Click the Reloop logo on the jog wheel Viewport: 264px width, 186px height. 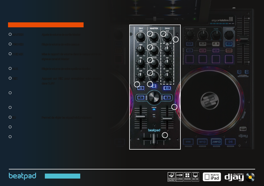pos(209,101)
